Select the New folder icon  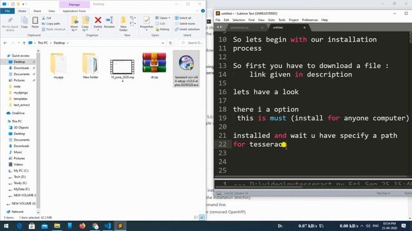(90, 65)
